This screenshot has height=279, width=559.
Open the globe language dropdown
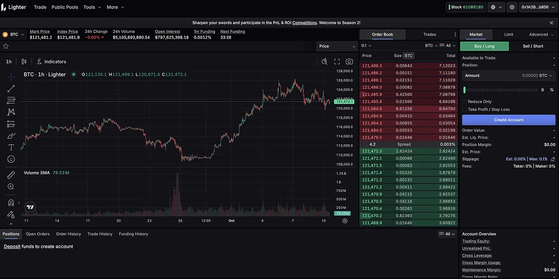pos(497,7)
